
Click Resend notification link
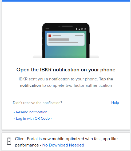click(31, 112)
